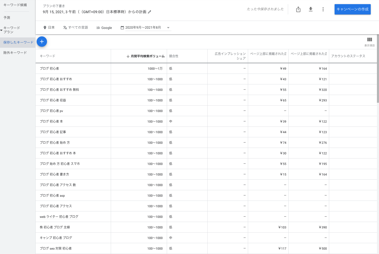Select keyword web ライター 初心者 ブログ
This screenshot has height=254, width=379.
click(59, 217)
